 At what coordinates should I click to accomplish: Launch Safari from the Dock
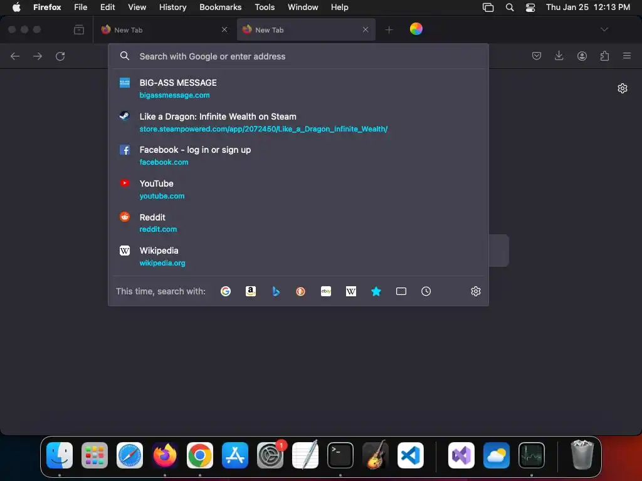tap(130, 455)
